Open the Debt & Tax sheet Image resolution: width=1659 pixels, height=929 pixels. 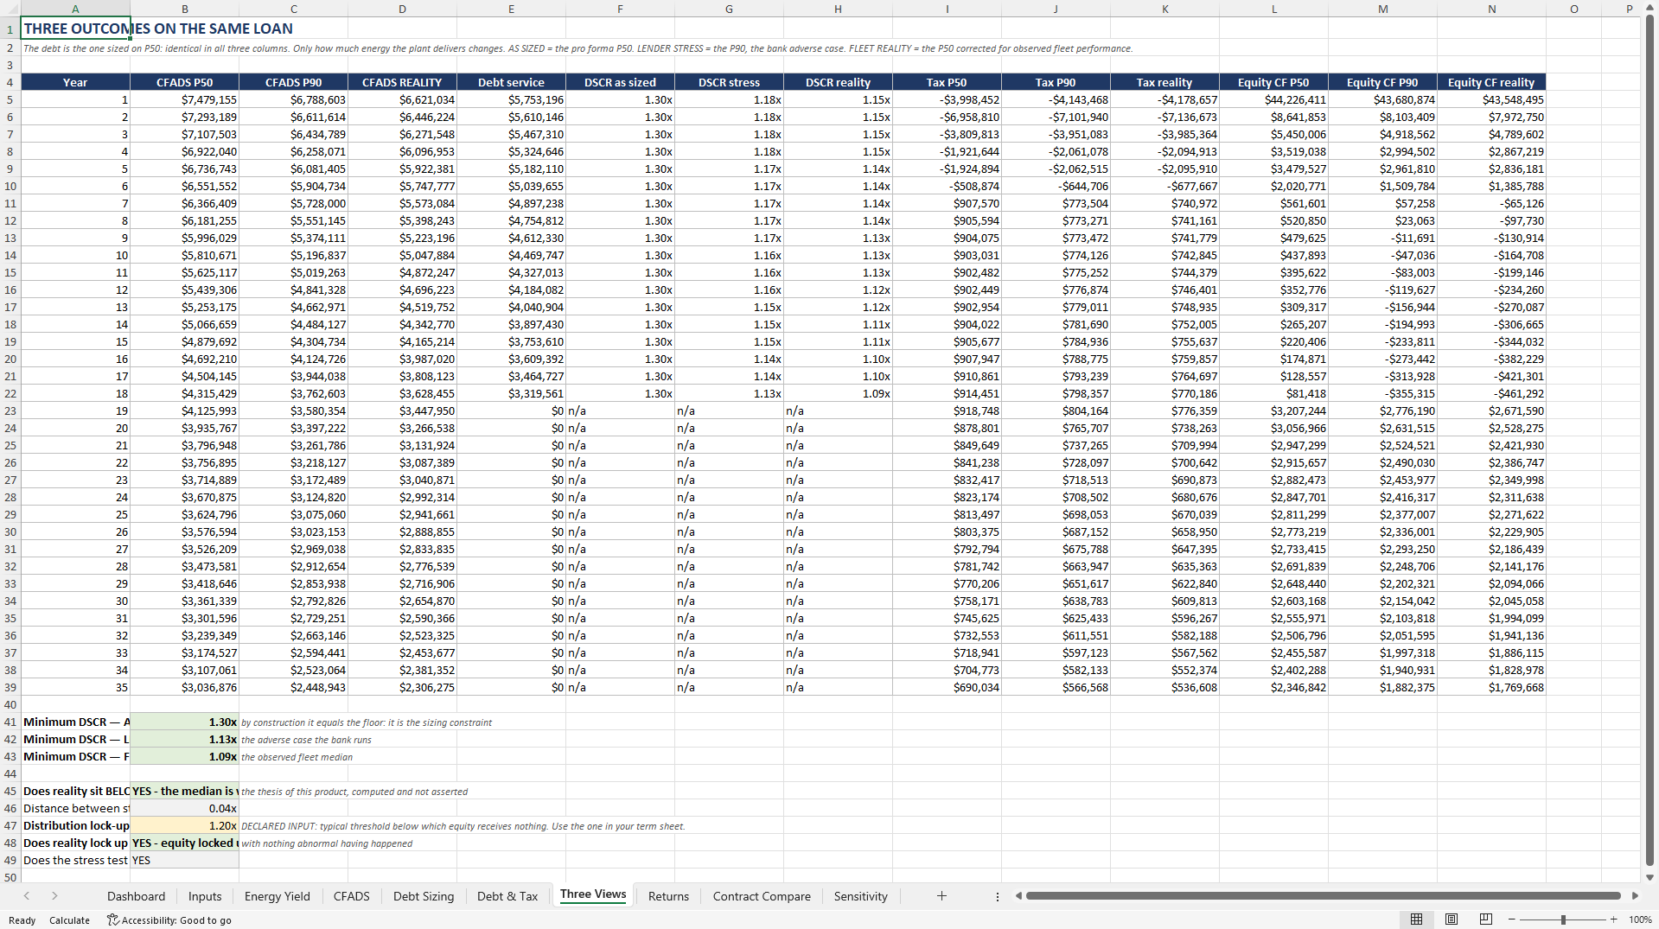pyautogui.click(x=507, y=896)
